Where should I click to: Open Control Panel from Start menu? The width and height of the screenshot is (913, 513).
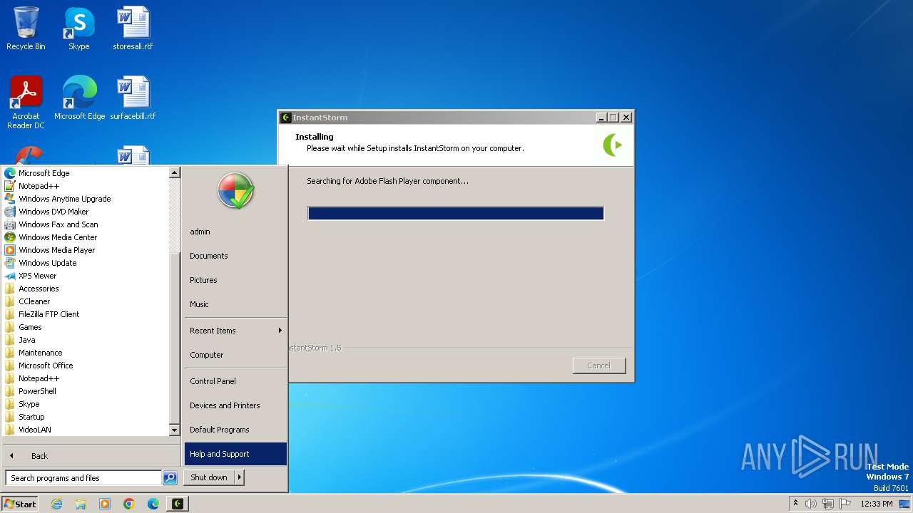point(235,381)
